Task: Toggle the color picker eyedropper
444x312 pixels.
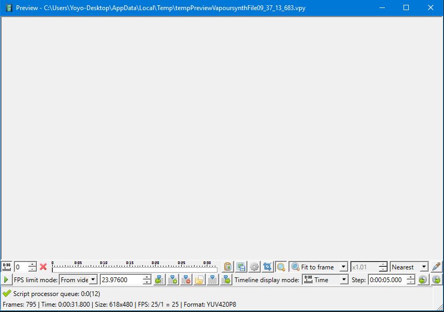Action: 437,267
